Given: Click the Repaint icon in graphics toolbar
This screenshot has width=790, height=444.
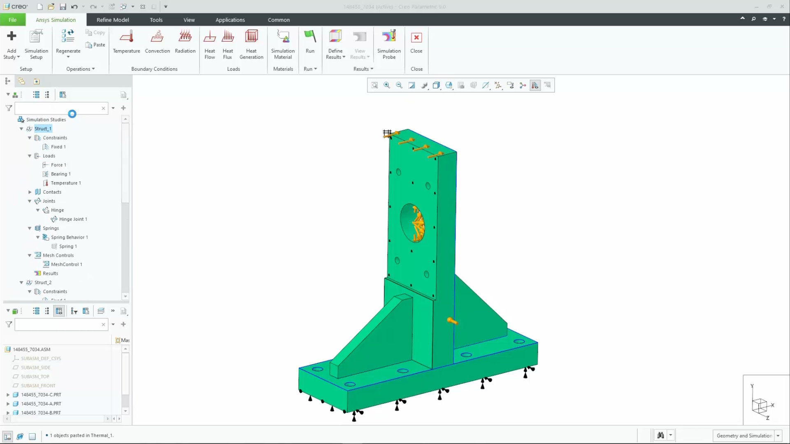Looking at the screenshot, I should point(411,85).
